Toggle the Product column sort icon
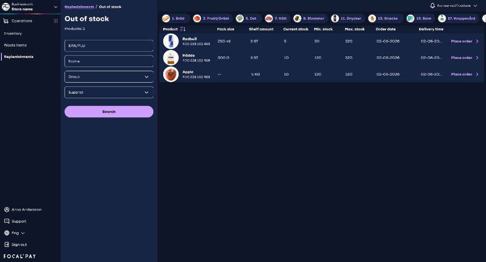The height and width of the screenshot is (262, 486). (x=183, y=29)
